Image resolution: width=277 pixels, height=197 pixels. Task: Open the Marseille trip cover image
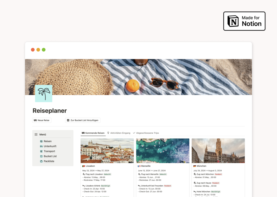(163, 151)
